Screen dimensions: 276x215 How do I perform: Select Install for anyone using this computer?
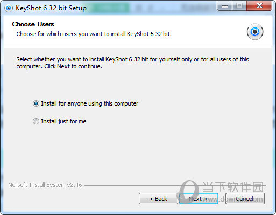point(36,103)
